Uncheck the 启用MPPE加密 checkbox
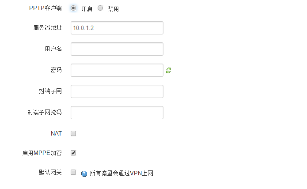 pyautogui.click(x=73, y=153)
